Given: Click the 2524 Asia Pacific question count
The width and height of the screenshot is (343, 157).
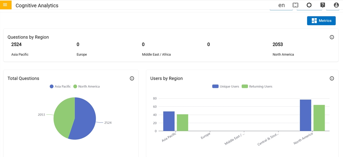Looking at the screenshot, I should [16, 45].
